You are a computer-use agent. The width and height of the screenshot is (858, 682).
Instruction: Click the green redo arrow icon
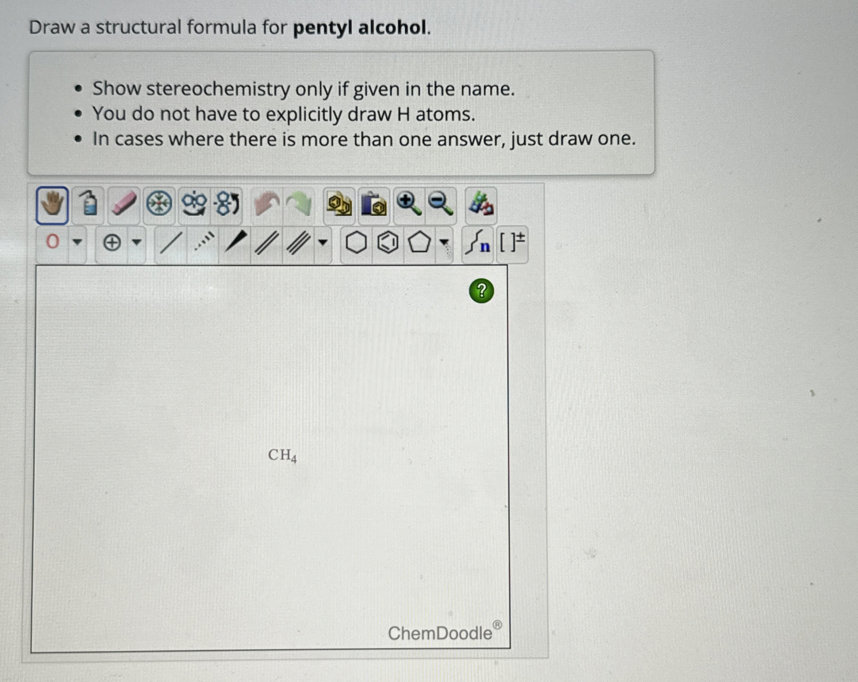pyautogui.click(x=299, y=204)
